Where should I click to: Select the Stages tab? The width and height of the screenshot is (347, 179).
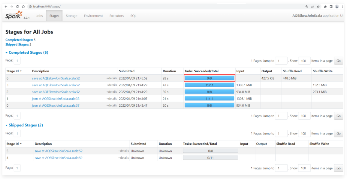(x=54, y=16)
